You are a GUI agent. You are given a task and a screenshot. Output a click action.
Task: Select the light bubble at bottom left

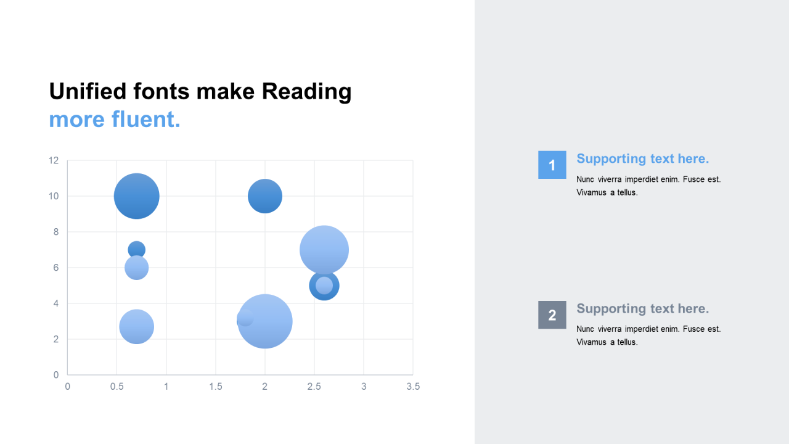137,327
